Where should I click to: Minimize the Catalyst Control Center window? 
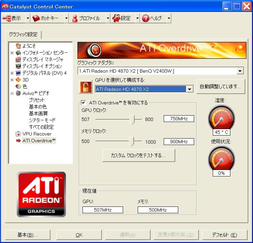click(227, 7)
